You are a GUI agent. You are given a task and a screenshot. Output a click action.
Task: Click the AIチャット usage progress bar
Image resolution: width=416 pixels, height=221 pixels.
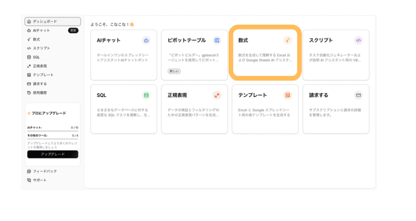[x=52, y=131]
